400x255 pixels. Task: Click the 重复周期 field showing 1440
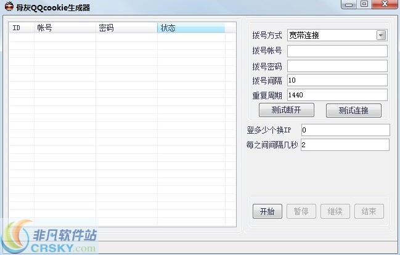(x=337, y=95)
